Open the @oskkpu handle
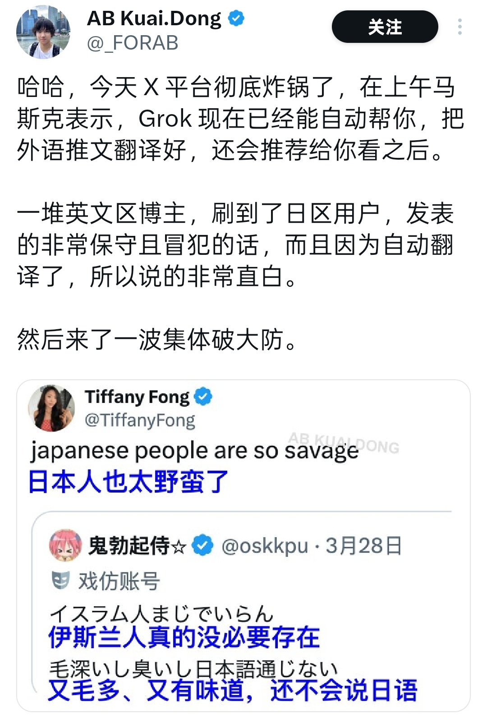Image resolution: width=487 pixels, height=718 pixels. [x=265, y=546]
